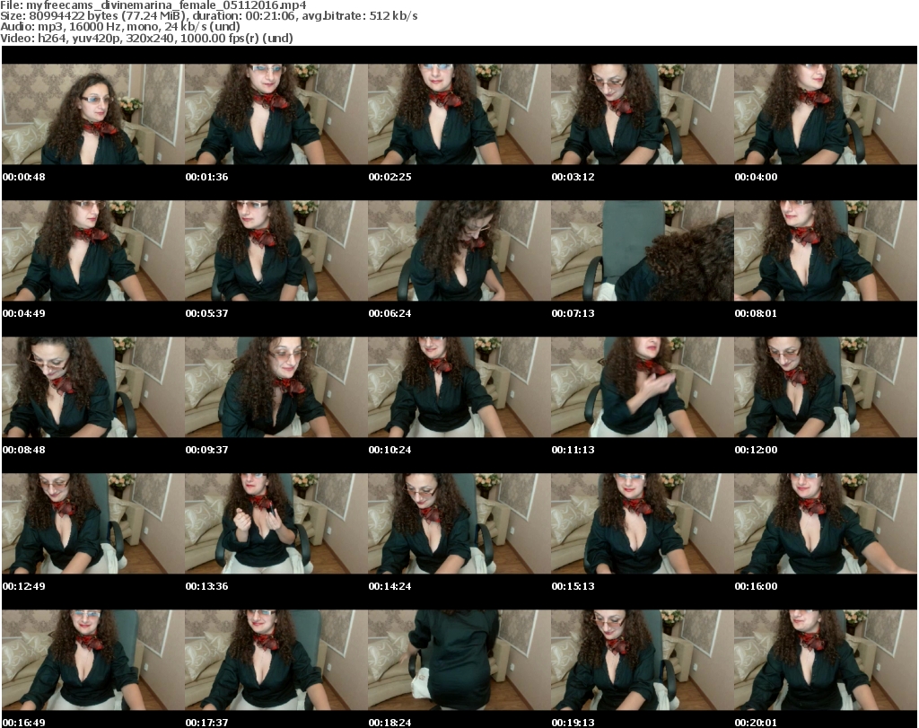Open the thumbnail at 00:07:13
Viewport: 919px width, 728px height.
click(642, 250)
